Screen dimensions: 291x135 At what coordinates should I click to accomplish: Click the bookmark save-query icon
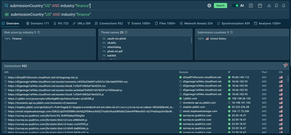click(276, 6)
